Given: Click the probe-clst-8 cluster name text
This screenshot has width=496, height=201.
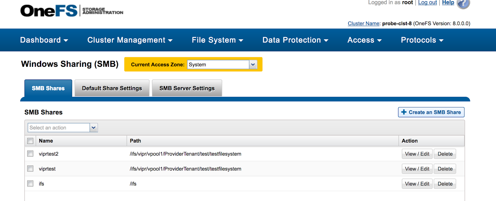Looking at the screenshot, I should (397, 24).
